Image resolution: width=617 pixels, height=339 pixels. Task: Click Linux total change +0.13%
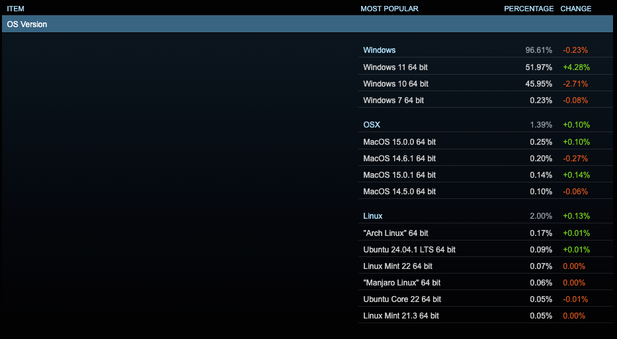click(577, 216)
